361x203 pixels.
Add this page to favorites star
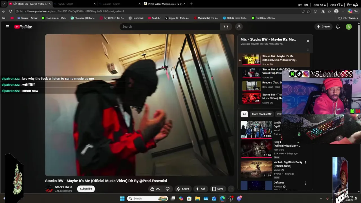309,11
